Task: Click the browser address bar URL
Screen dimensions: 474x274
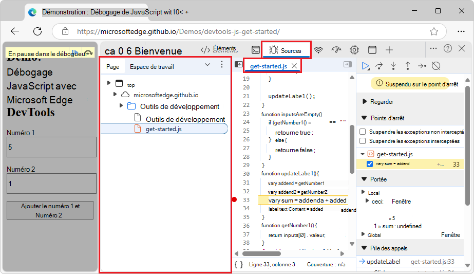Action: pos(178,31)
